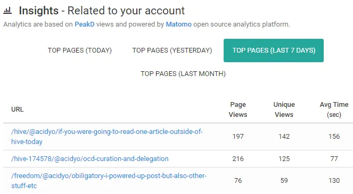
Task: Click the Insights bar chart icon
Action: pyautogui.click(x=7, y=11)
